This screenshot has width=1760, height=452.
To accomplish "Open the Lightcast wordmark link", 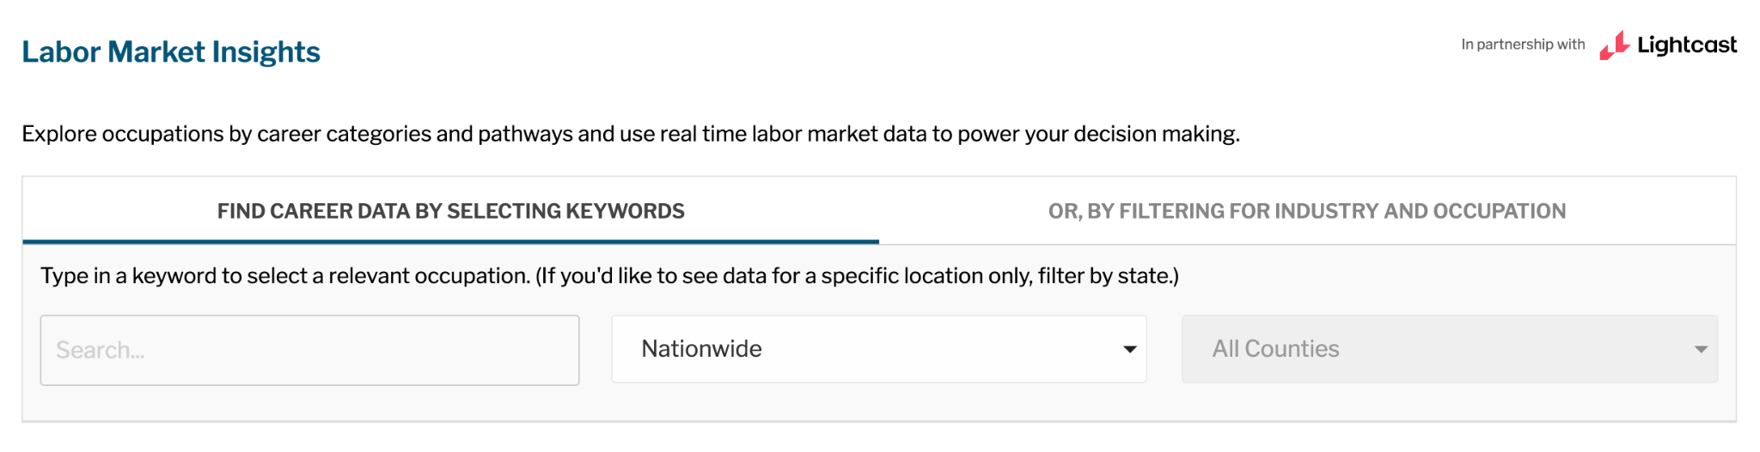I will (1686, 45).
